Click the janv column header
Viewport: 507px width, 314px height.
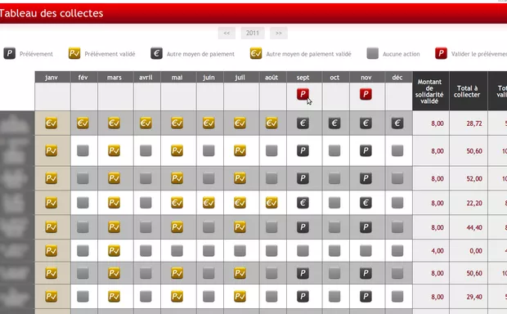(x=52, y=78)
